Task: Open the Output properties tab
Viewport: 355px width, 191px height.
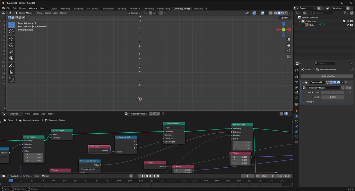Action: [x=297, y=82]
